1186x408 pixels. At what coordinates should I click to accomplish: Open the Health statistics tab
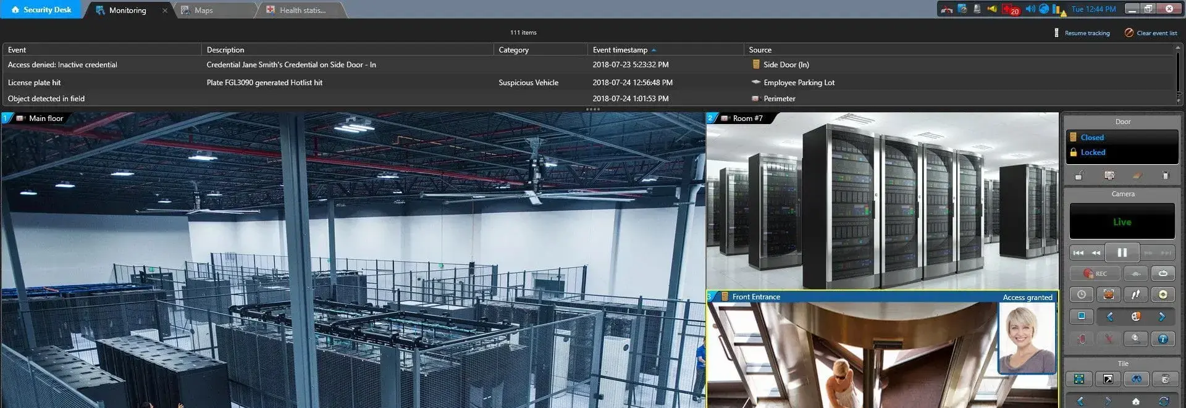pos(302,10)
